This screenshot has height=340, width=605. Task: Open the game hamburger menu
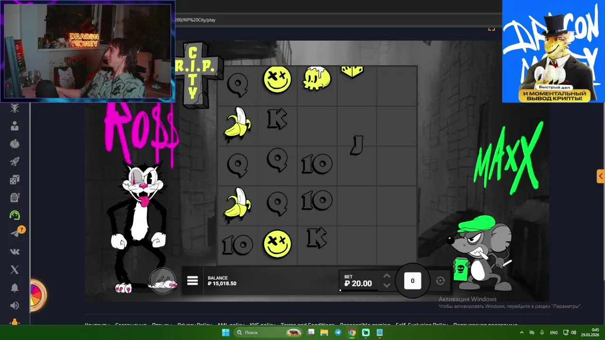pos(192,281)
